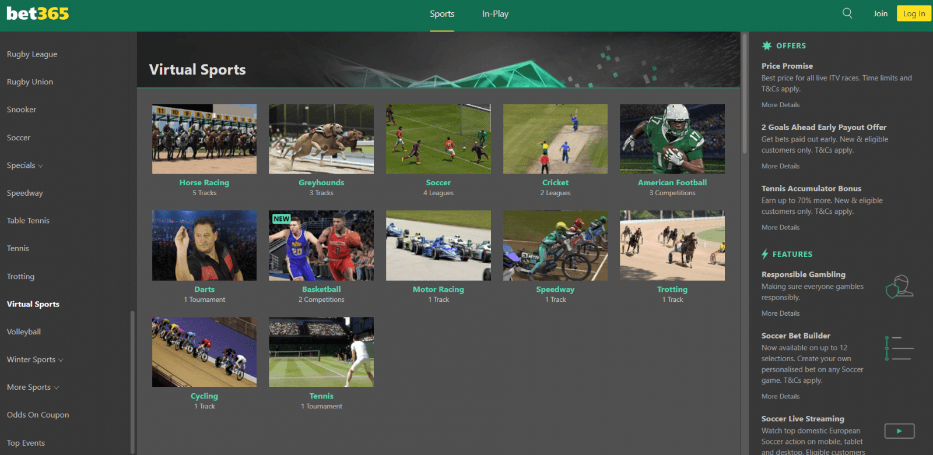Image resolution: width=933 pixels, height=455 pixels.
Task: Open the Greyhounds virtual thumbnail
Action: [321, 139]
